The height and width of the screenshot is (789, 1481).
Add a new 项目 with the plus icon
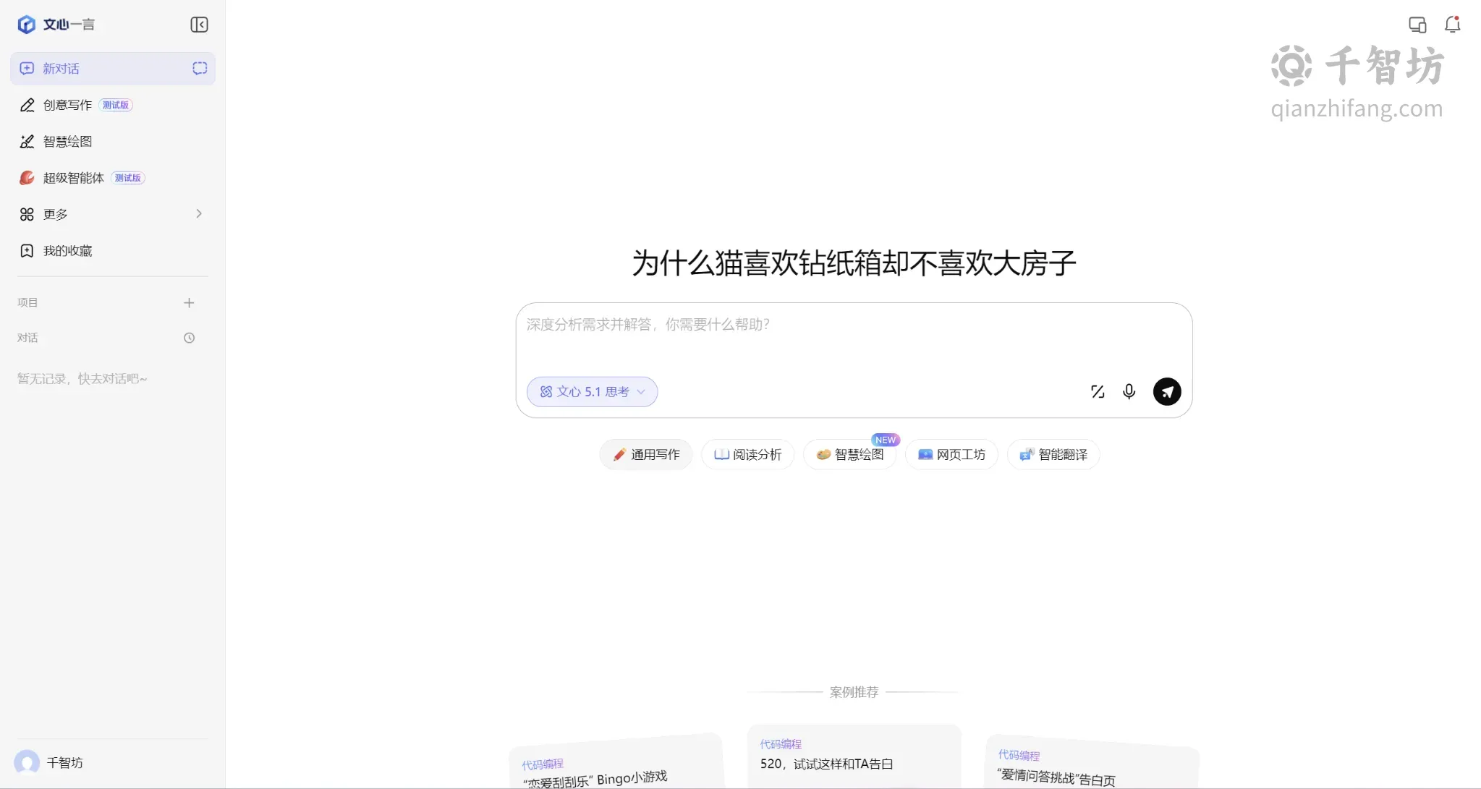[x=189, y=303]
